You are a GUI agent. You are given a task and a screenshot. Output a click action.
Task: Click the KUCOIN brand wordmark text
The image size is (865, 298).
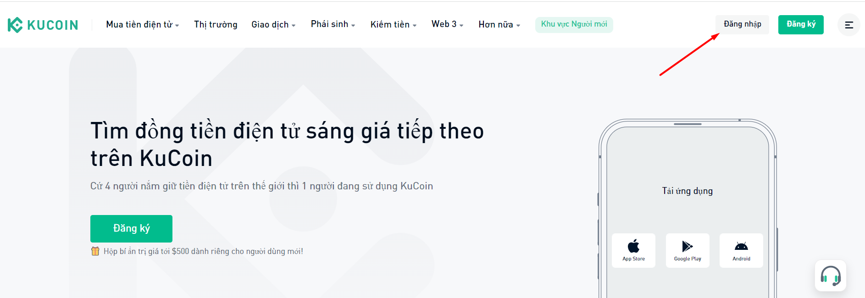pos(53,25)
